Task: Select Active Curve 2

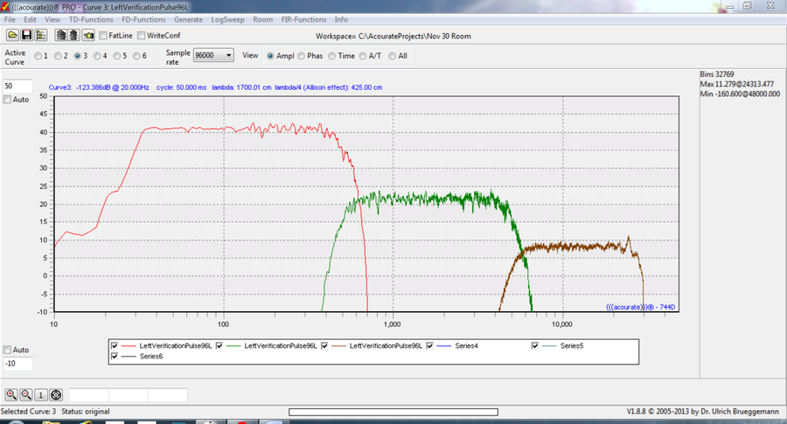Action: pyautogui.click(x=58, y=56)
